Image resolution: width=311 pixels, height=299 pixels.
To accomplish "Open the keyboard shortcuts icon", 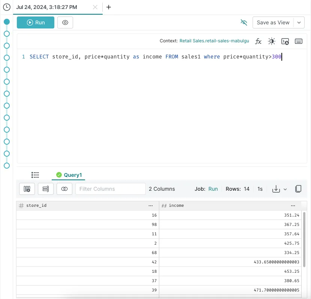I will click(299, 41).
